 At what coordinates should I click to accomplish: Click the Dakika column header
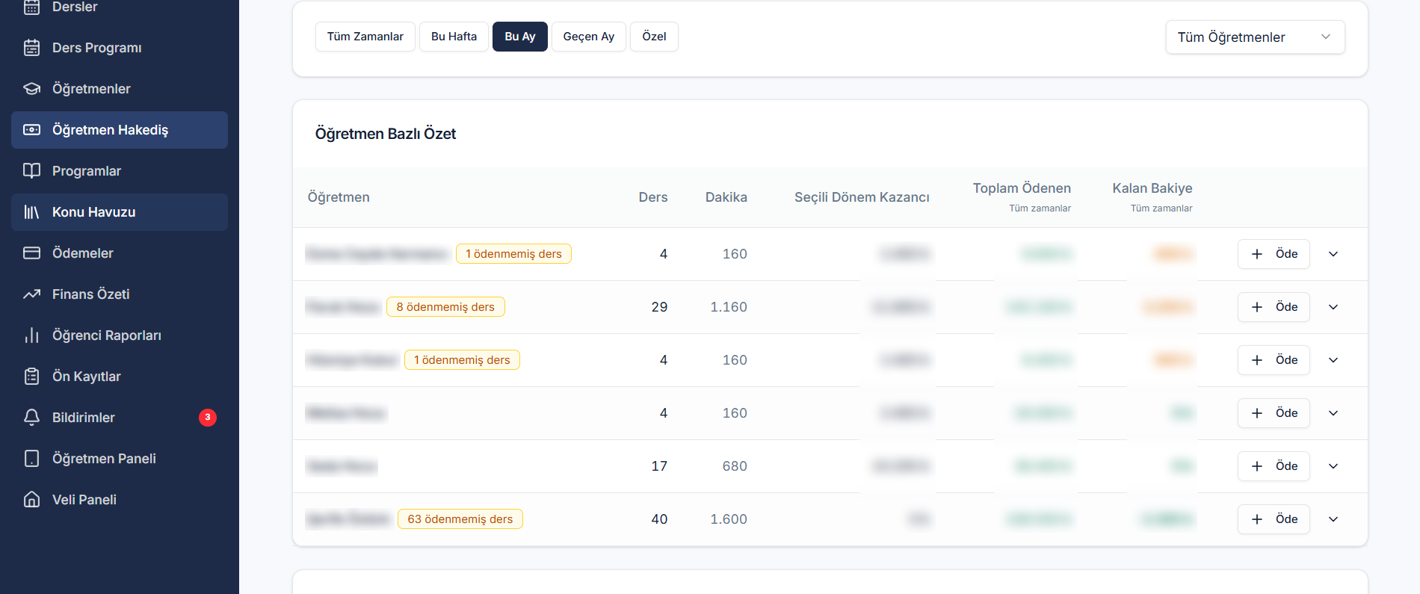pos(726,197)
